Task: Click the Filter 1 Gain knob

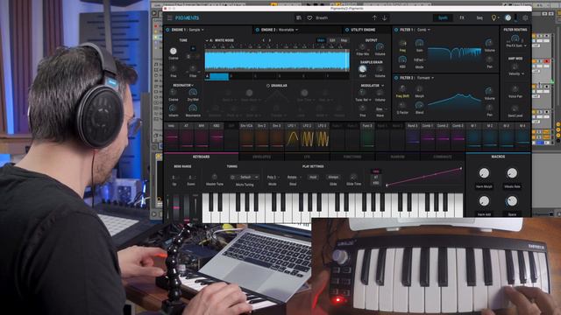Action: [x=419, y=43]
